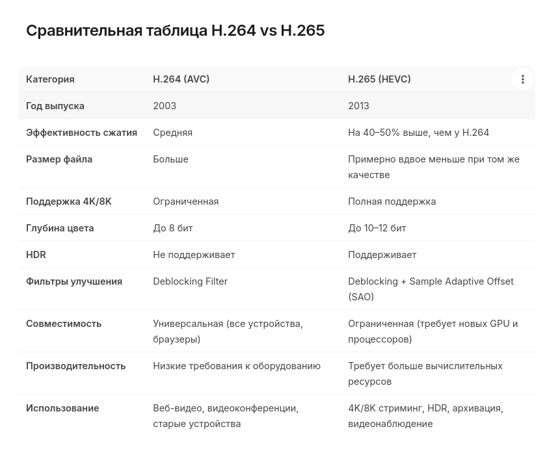This screenshot has width=545, height=455.
Task: Click the "Год выпуска" row label
Action: pyautogui.click(x=55, y=106)
